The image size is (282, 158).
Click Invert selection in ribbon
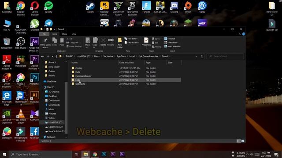(x=172, y=46)
